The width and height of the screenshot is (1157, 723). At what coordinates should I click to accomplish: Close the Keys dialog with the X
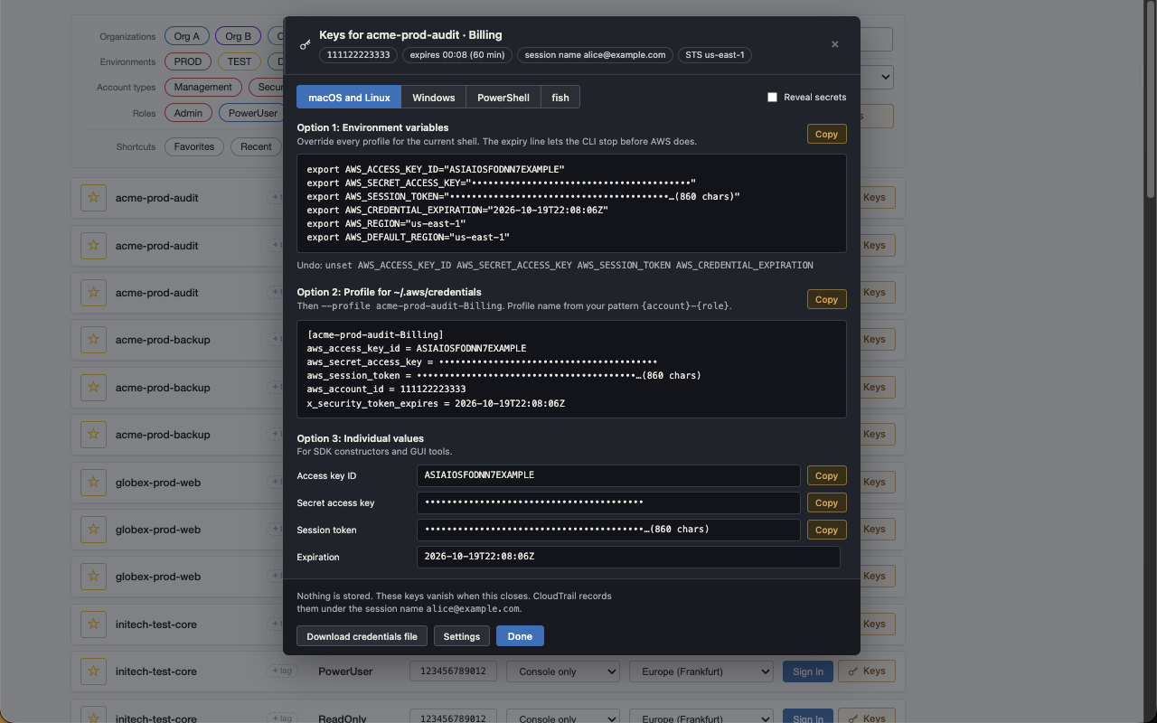pos(835,44)
